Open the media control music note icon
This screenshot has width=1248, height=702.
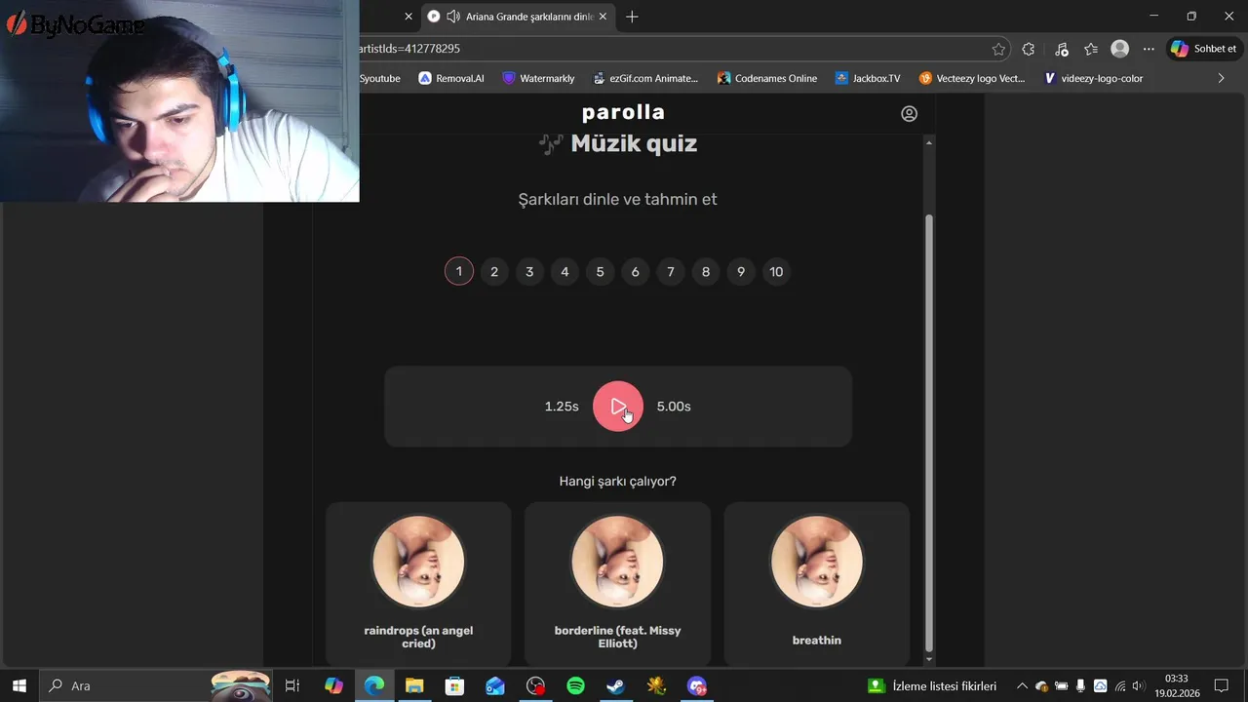[1062, 49]
